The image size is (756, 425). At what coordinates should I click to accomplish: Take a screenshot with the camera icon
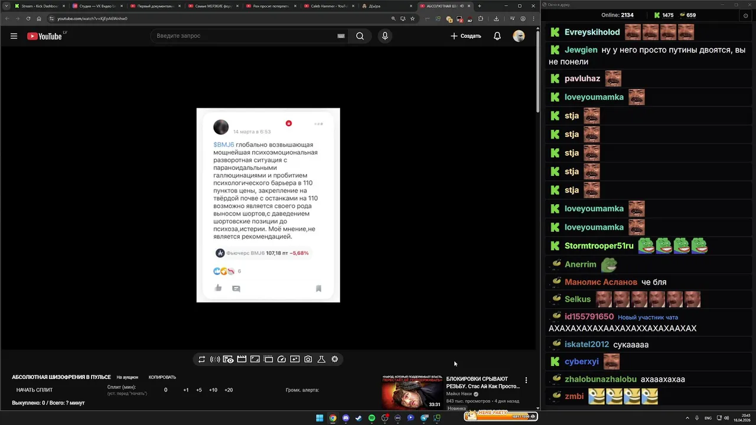[x=308, y=359]
